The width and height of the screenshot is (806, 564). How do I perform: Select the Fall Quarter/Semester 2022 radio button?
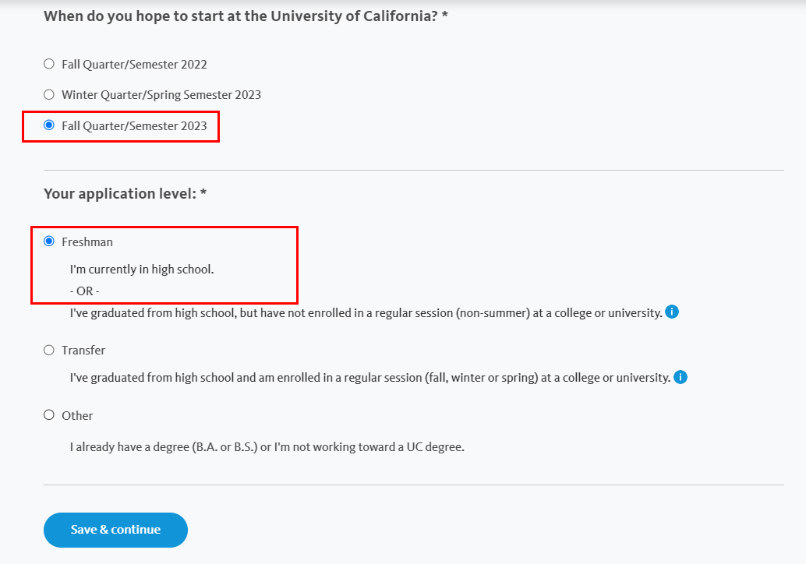[x=49, y=64]
